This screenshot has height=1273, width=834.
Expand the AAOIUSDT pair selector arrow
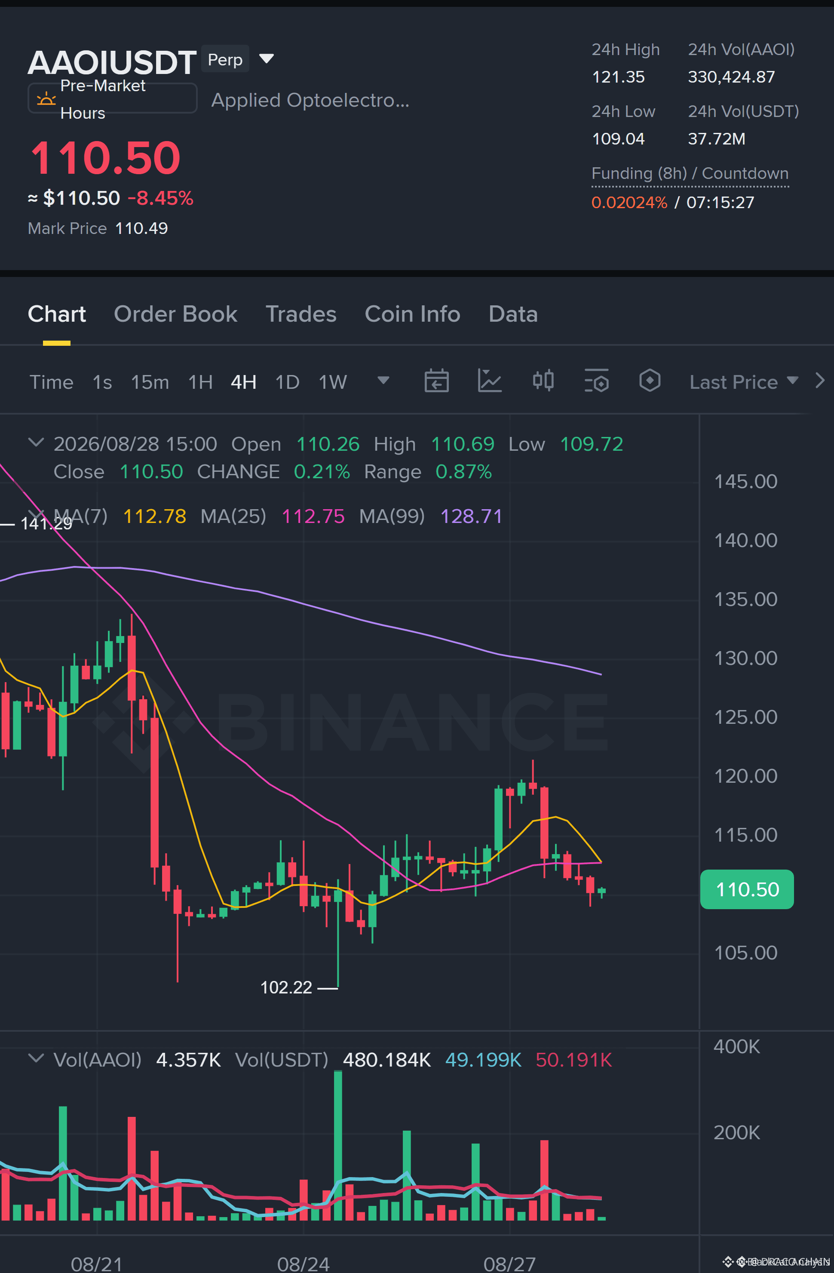(x=266, y=58)
